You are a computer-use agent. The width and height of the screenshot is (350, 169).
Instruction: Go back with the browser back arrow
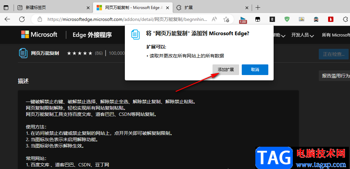(x=7, y=19)
